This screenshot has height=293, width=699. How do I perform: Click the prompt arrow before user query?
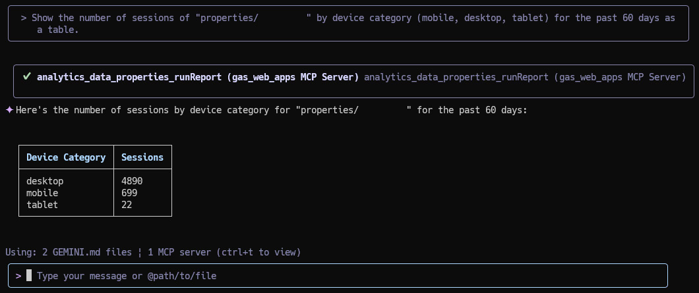pos(24,18)
